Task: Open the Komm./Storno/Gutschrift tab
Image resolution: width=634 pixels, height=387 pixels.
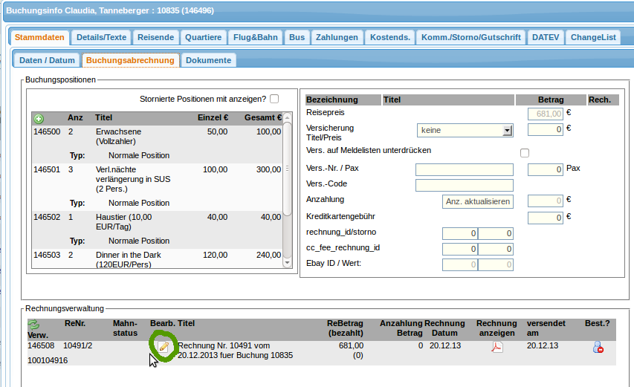Action: [x=470, y=37]
